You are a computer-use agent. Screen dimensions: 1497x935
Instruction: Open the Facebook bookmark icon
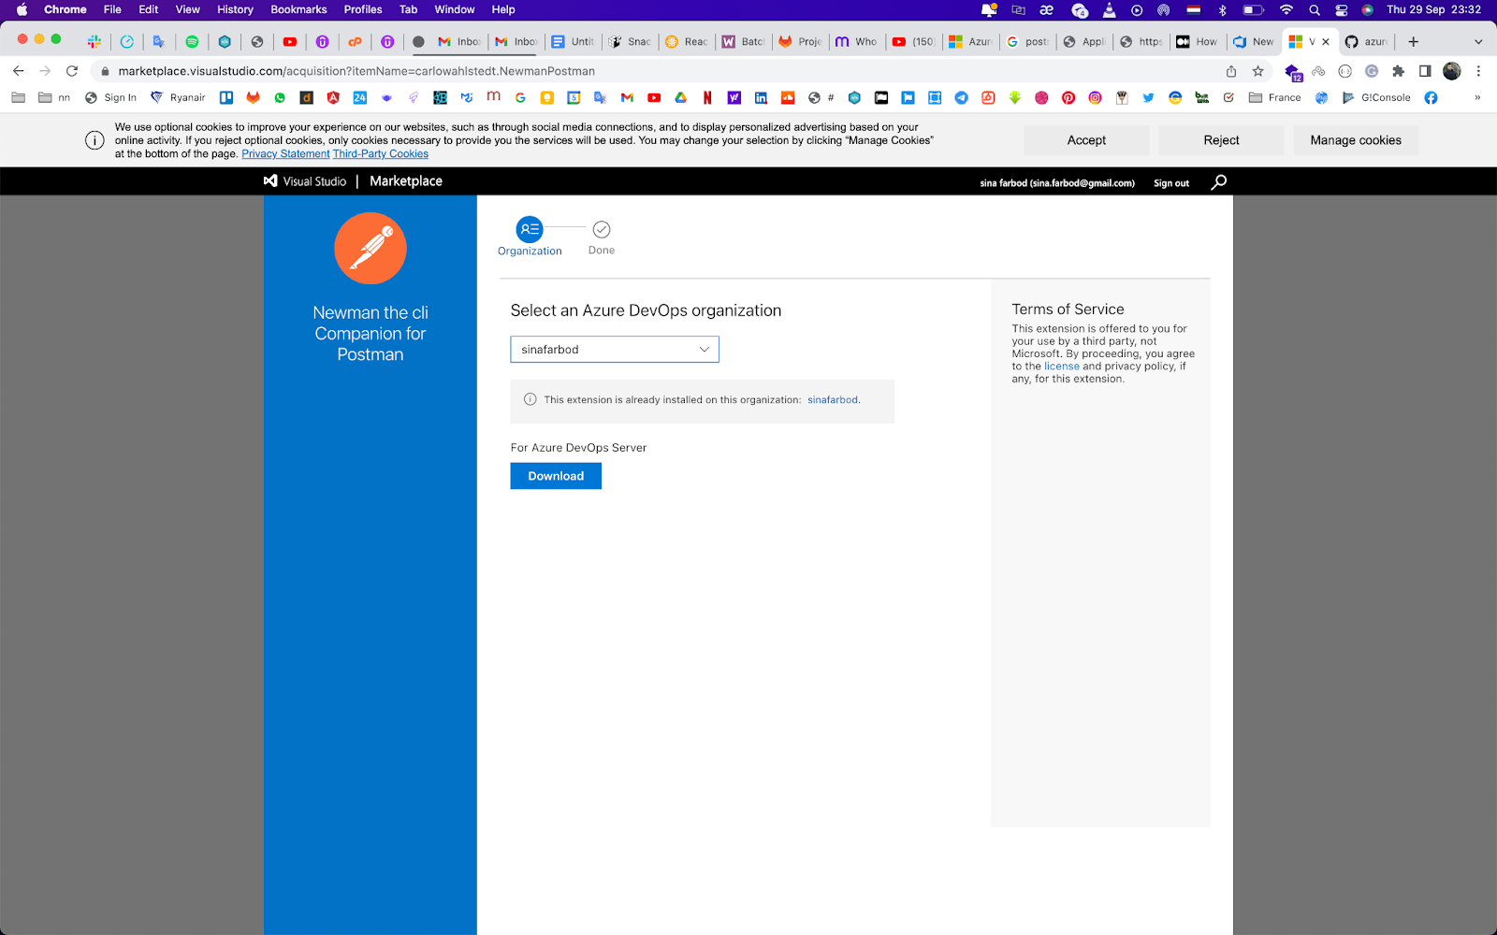coord(1431,97)
